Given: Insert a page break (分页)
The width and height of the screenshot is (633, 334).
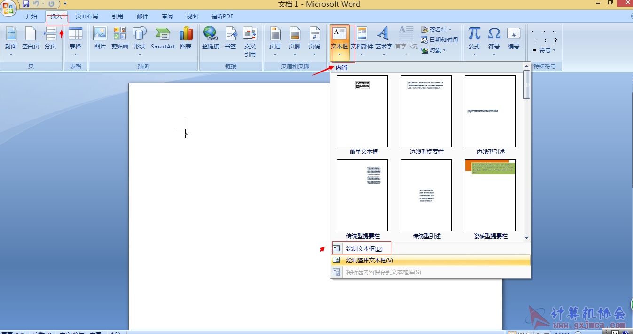Looking at the screenshot, I should pyautogui.click(x=50, y=39).
